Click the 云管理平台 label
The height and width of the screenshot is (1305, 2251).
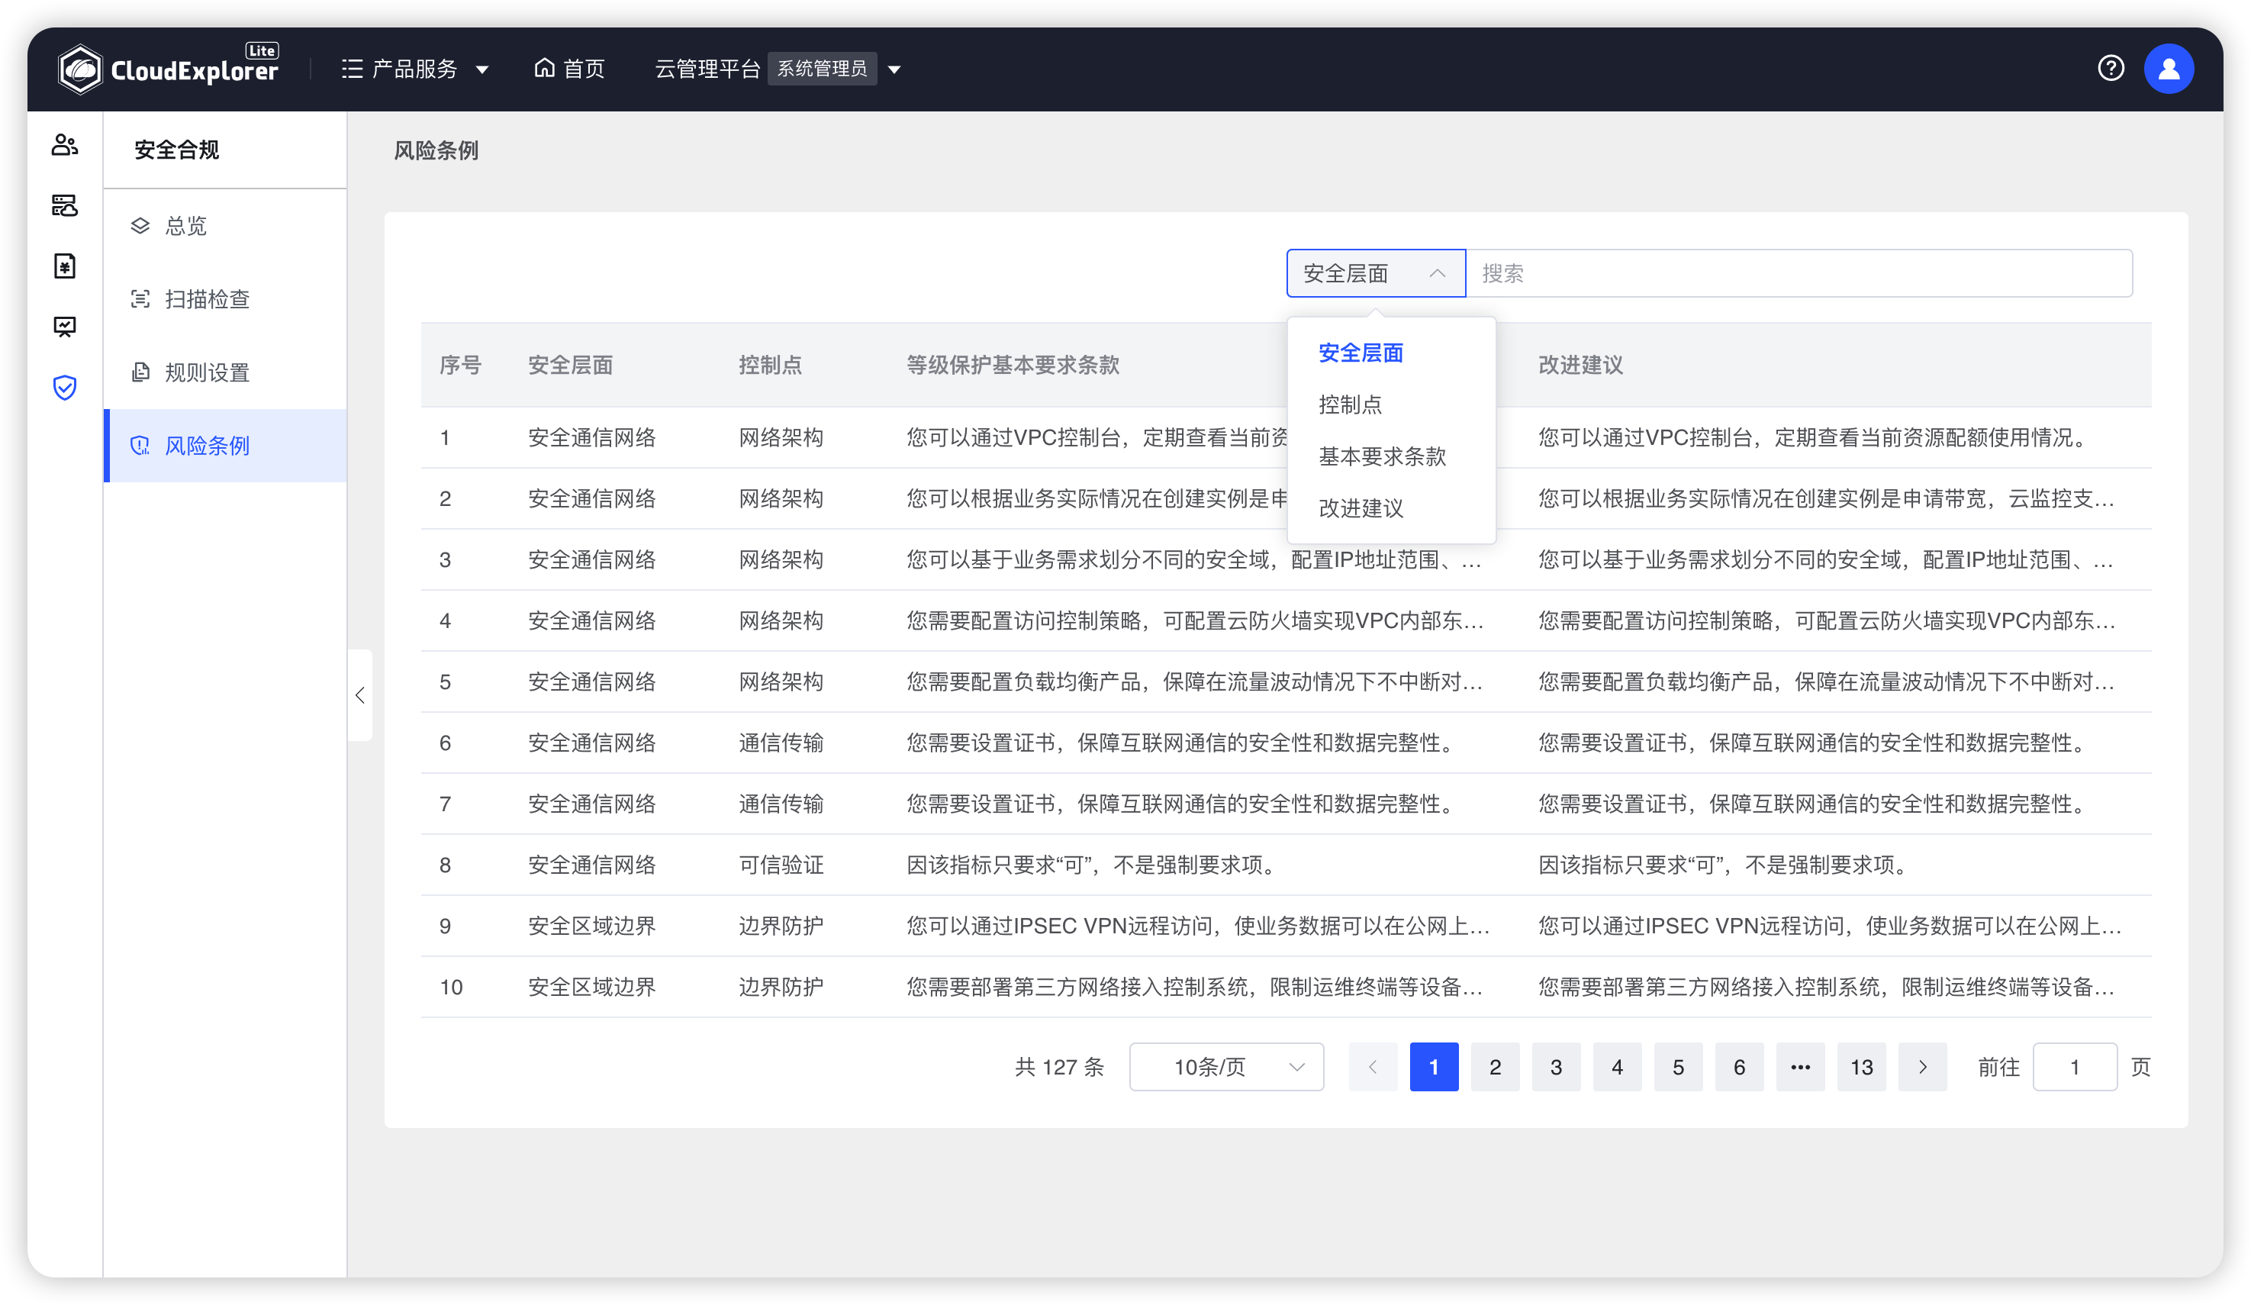click(x=707, y=69)
